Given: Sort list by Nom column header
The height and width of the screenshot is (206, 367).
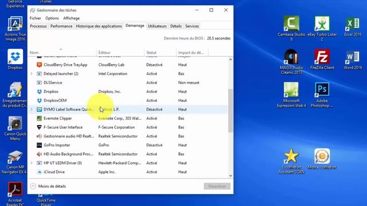Looking at the screenshot, I should click(62, 53).
